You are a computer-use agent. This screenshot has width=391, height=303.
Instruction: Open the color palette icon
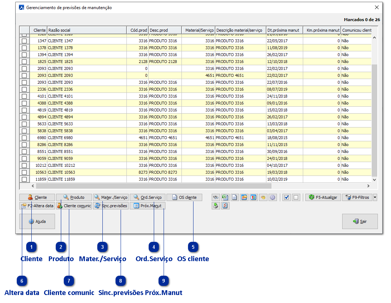coord(263,197)
